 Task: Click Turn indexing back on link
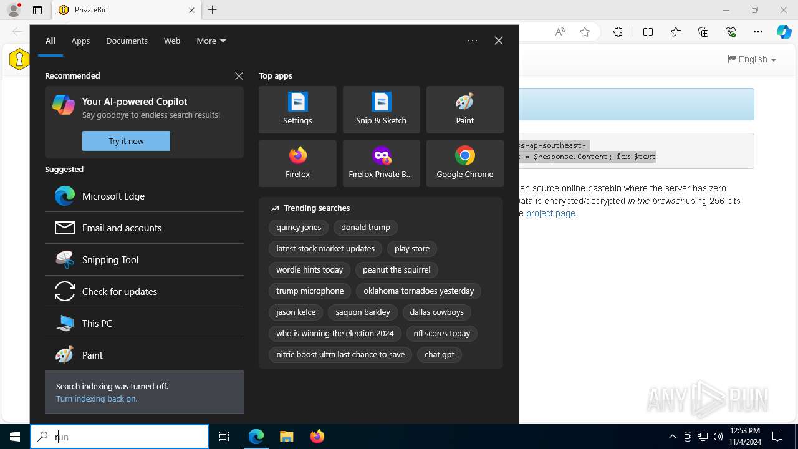coord(97,398)
